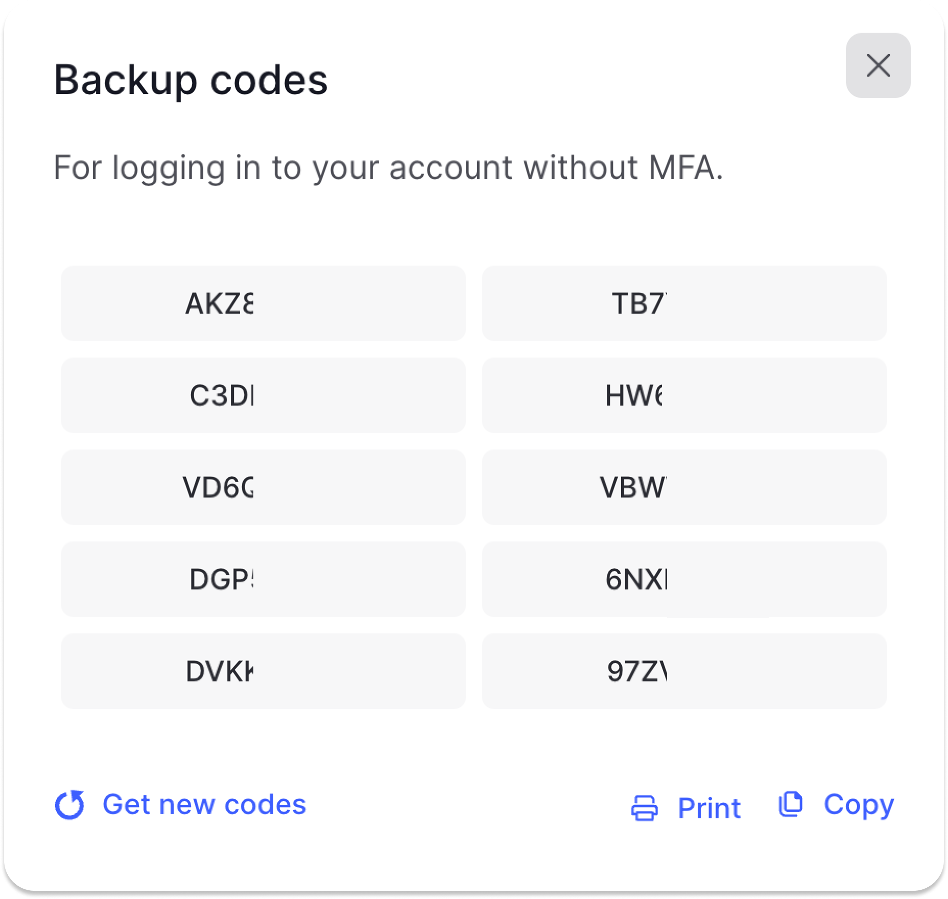Click the Backup codes heading

pos(191,80)
